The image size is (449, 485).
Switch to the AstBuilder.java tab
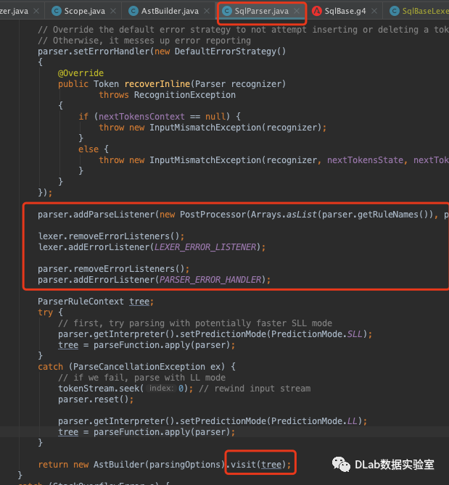[x=170, y=11]
